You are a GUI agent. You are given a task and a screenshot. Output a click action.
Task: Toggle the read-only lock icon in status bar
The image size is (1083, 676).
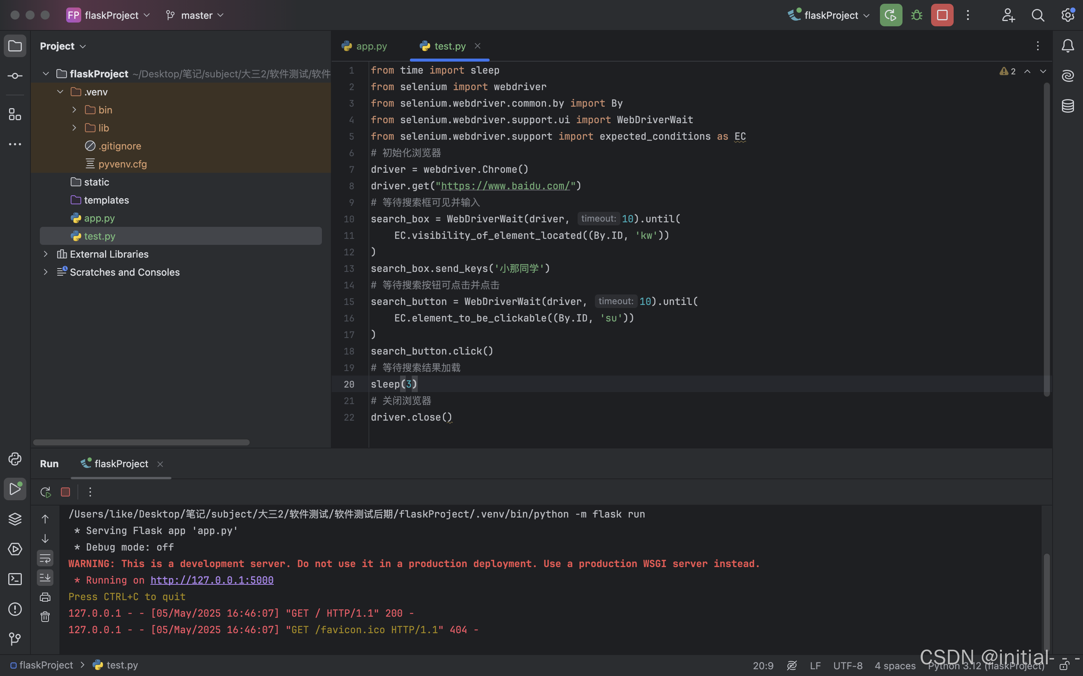tap(1064, 665)
